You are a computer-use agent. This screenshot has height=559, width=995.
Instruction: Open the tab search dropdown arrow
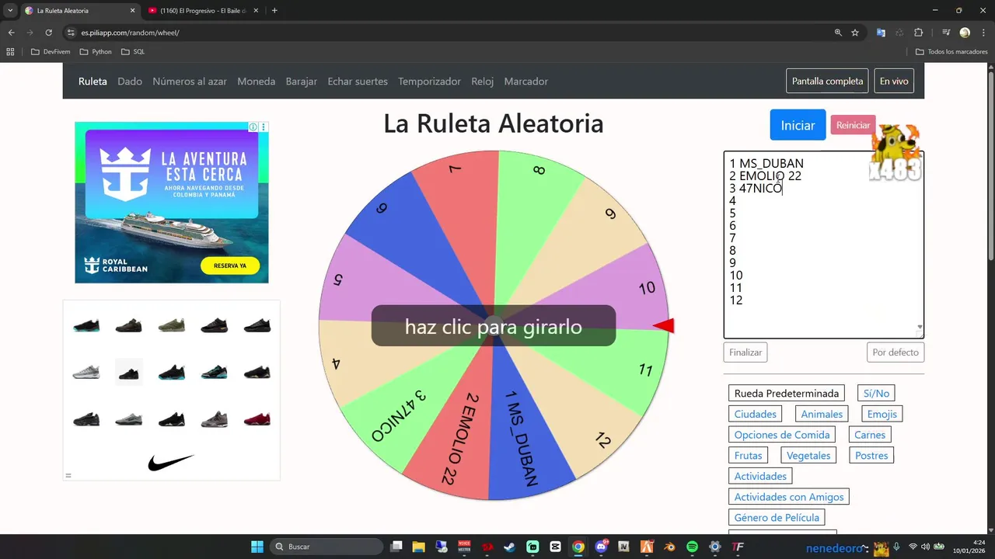pyautogui.click(x=10, y=11)
